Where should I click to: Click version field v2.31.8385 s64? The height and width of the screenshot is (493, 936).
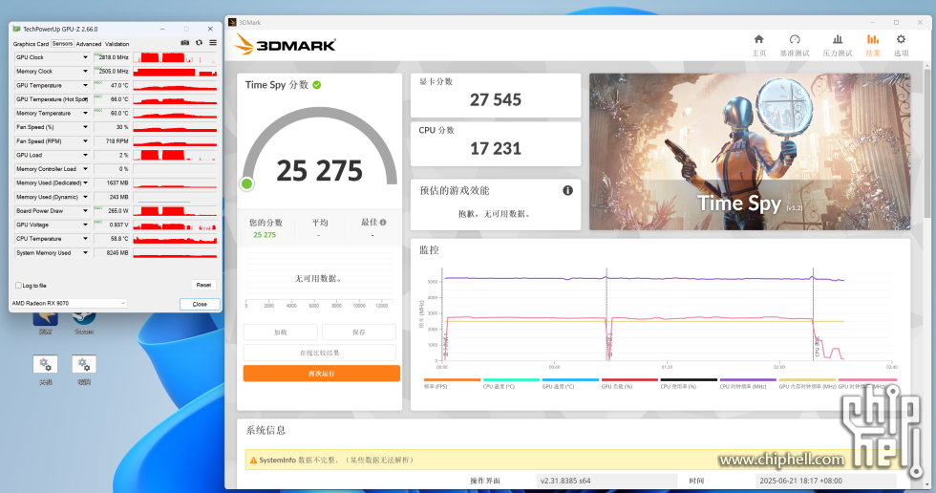[x=606, y=481]
